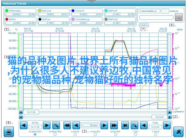Click the ChVacBrtnLog label text
This screenshot has height=138, width=187.
click(82, 19)
